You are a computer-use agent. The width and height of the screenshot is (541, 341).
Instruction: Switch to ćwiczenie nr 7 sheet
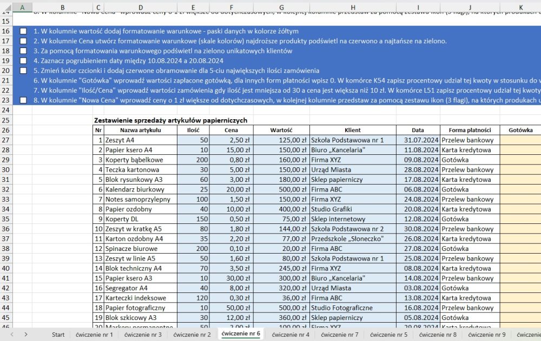[340, 335]
